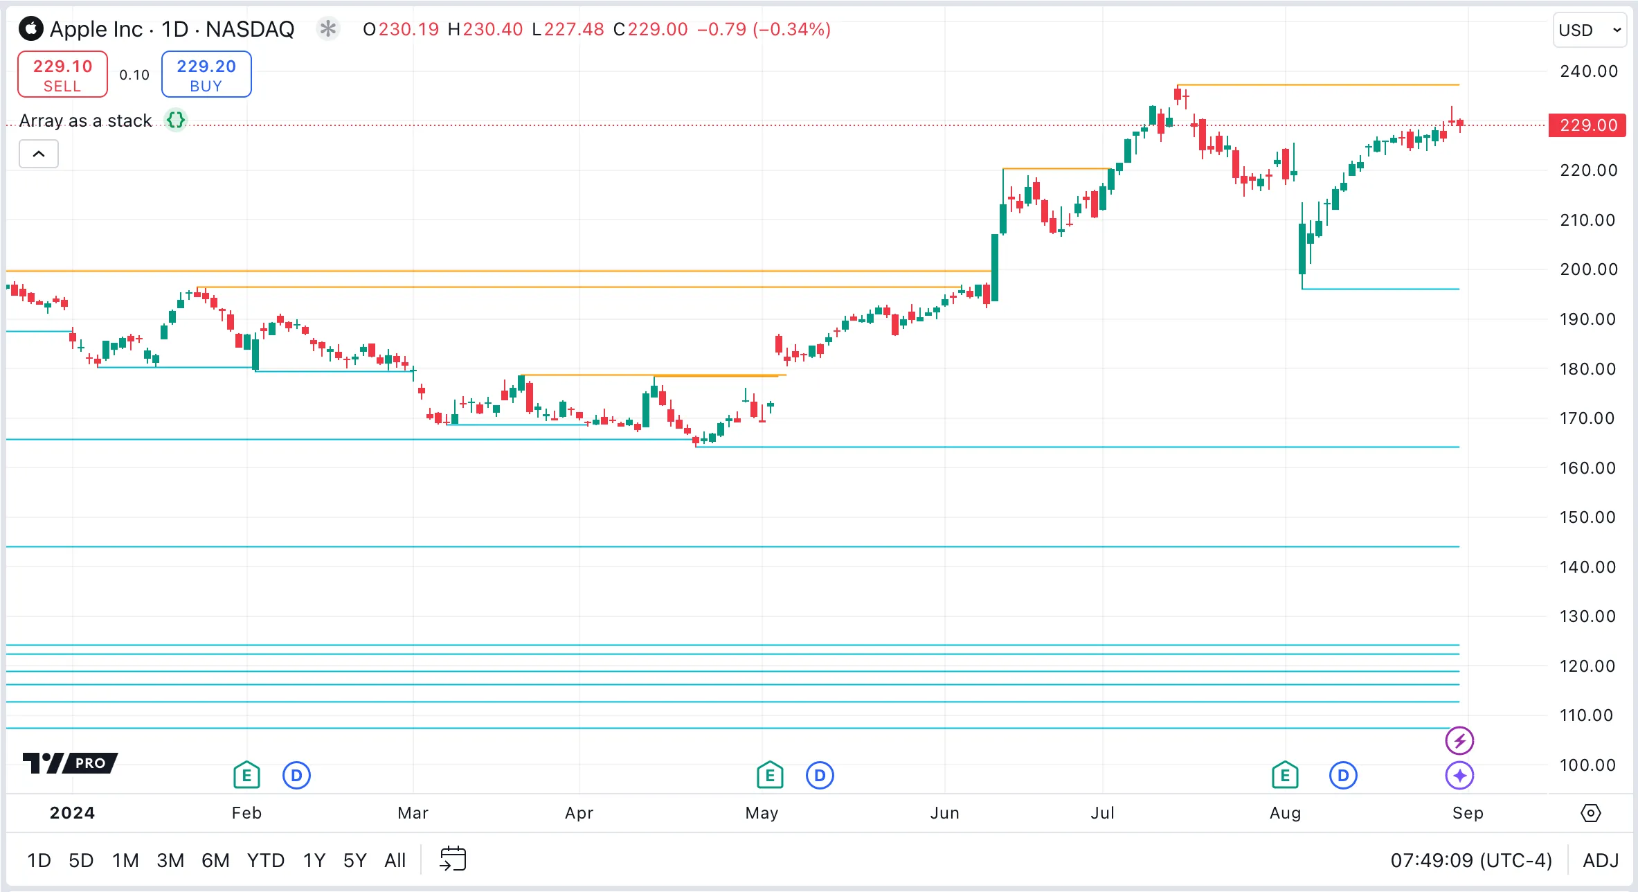Open the Pine source code braces icon

[176, 121]
